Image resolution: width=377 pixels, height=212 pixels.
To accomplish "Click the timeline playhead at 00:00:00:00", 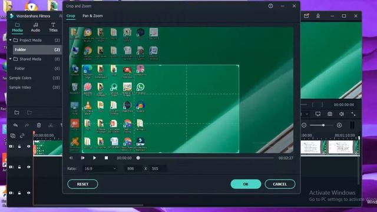I will coord(34,133).
